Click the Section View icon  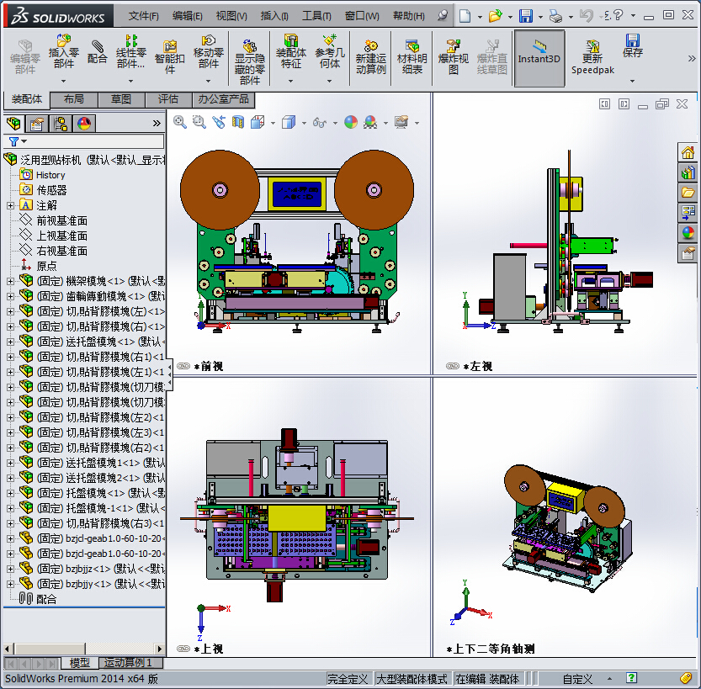pyautogui.click(x=238, y=122)
